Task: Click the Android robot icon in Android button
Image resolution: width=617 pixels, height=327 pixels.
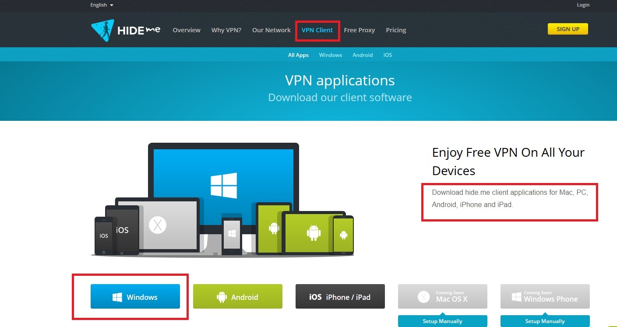Action: click(x=222, y=297)
